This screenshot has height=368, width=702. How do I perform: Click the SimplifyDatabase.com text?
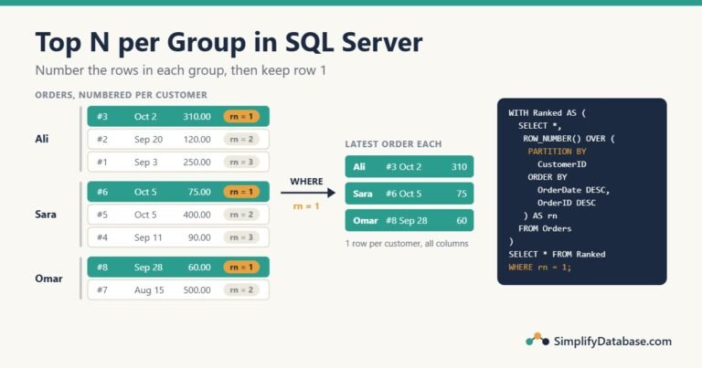(612, 342)
